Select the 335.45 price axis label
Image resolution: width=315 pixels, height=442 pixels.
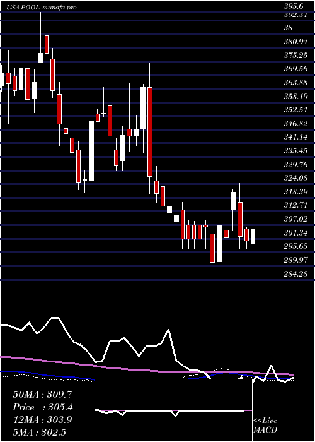tap(295, 151)
